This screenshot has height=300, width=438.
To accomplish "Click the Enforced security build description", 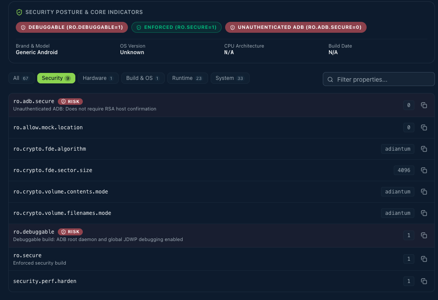I will 40,263.
